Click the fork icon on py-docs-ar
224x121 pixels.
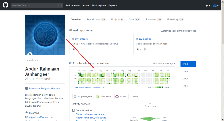pos(145,49)
